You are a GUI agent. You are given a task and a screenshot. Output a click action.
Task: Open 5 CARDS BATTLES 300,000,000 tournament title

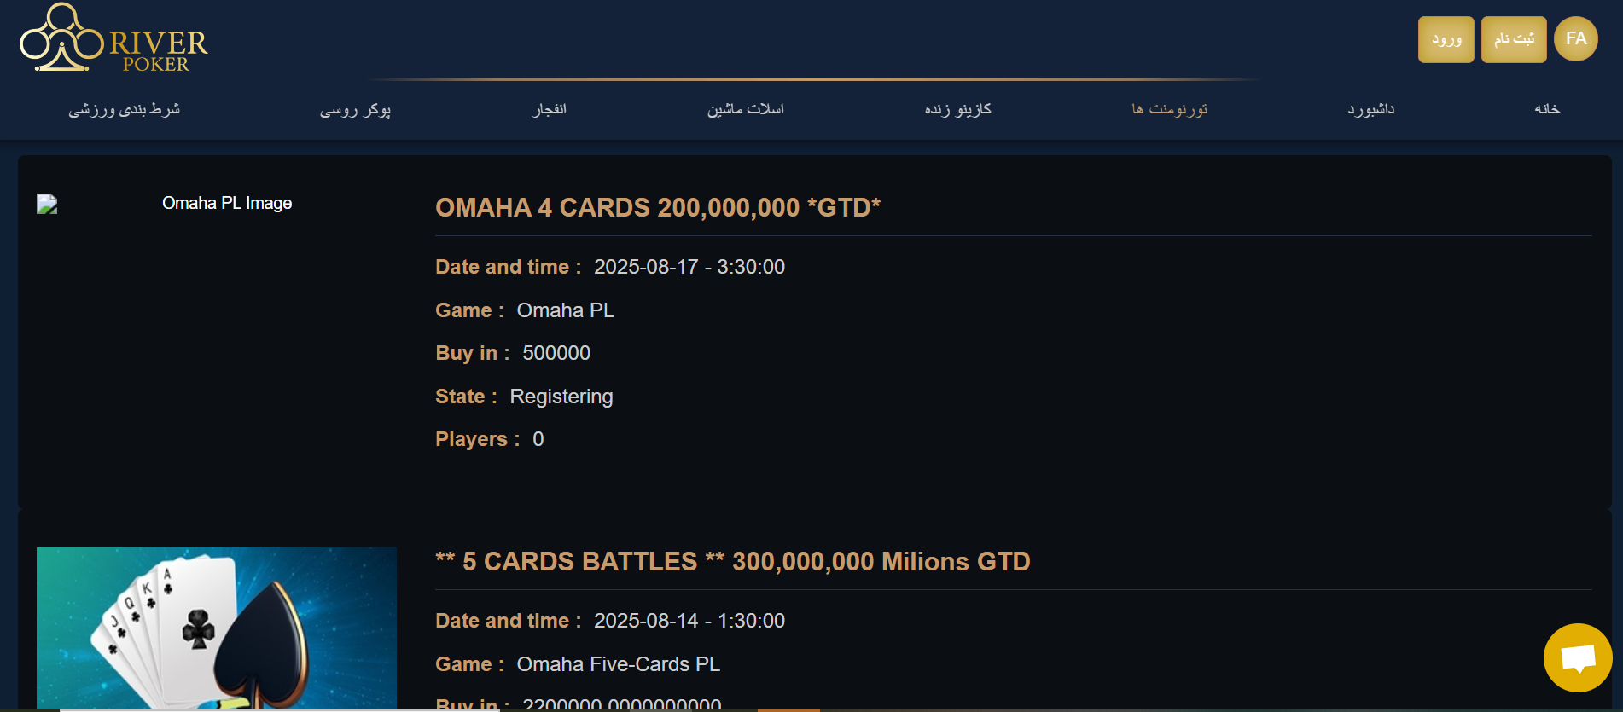[732, 561]
